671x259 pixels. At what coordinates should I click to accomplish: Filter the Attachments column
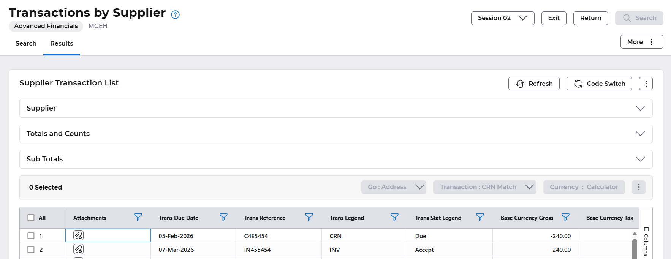[x=138, y=217]
